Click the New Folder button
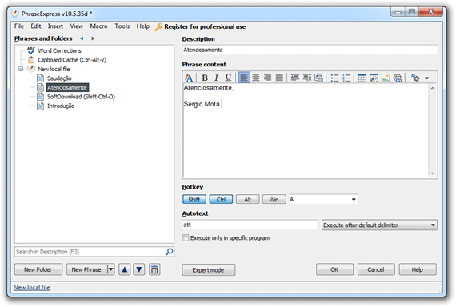This screenshot has height=307, width=456. pos(38,269)
